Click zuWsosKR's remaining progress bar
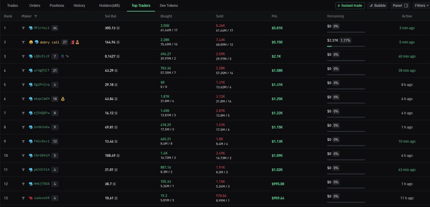430x207 pixels. pyautogui.click(x=346, y=202)
